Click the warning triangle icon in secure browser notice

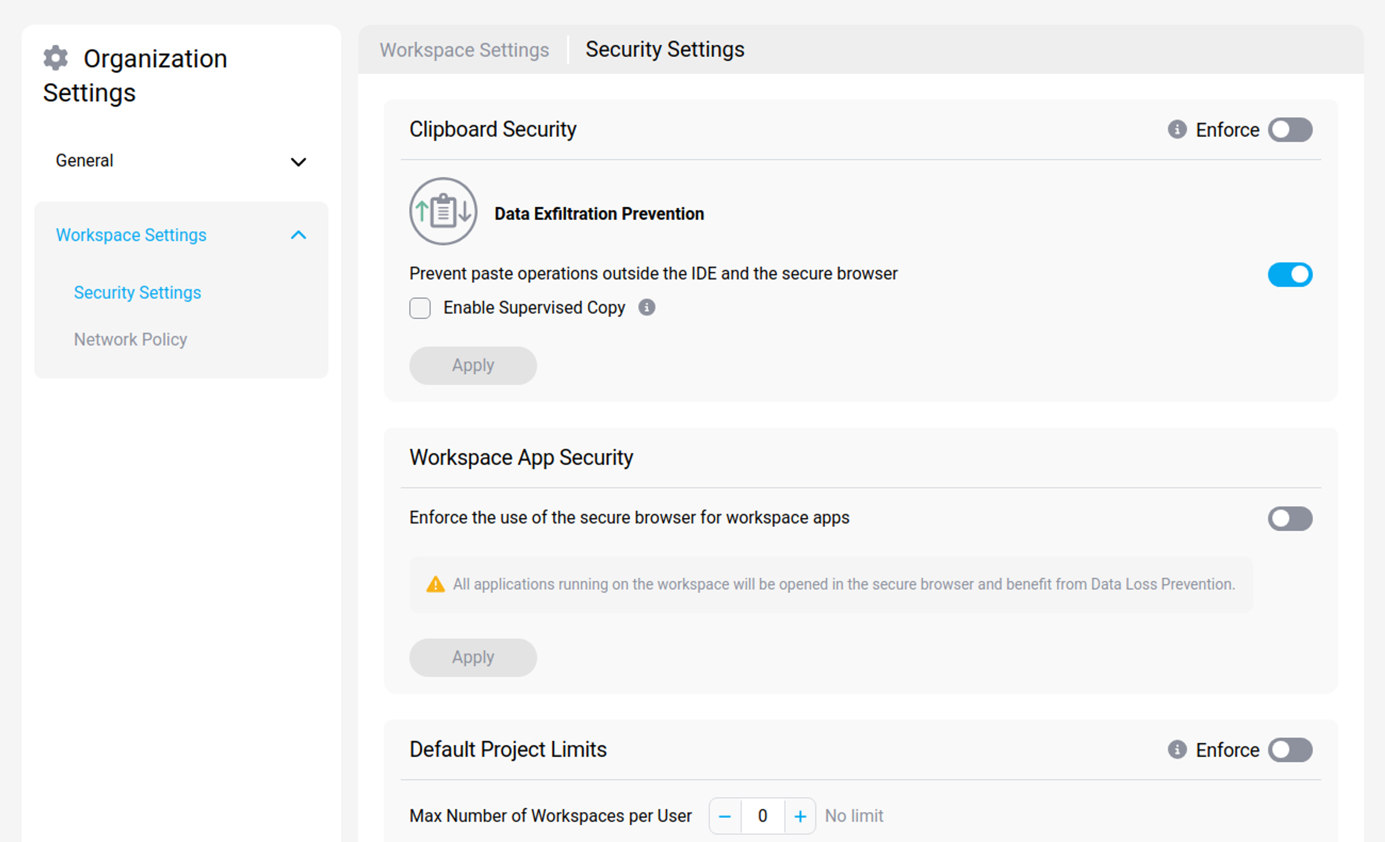(x=435, y=585)
